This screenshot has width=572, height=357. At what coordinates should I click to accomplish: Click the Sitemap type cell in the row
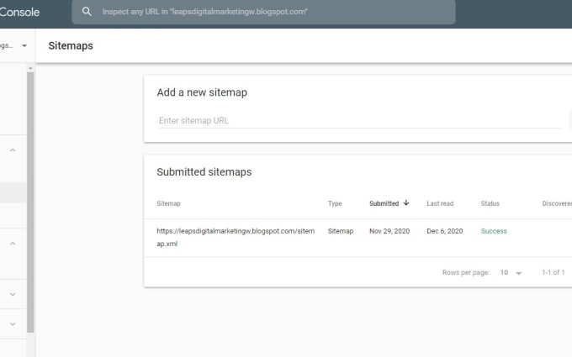(341, 231)
